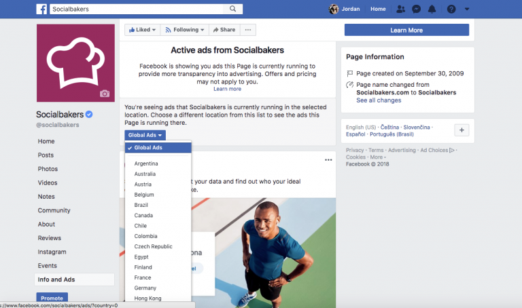The width and height of the screenshot is (522, 308).
Task: Click the search magnifier icon
Action: coord(233,9)
